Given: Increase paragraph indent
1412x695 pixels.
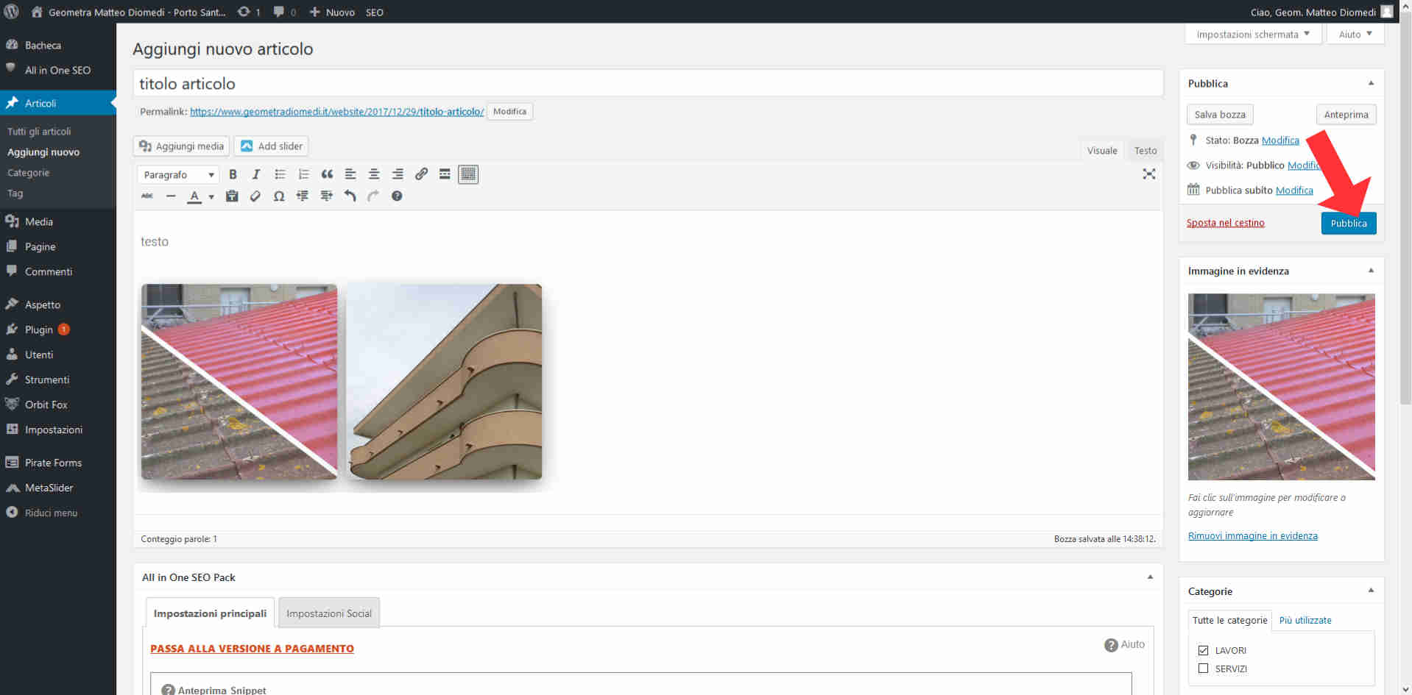Looking at the screenshot, I should coord(326,196).
